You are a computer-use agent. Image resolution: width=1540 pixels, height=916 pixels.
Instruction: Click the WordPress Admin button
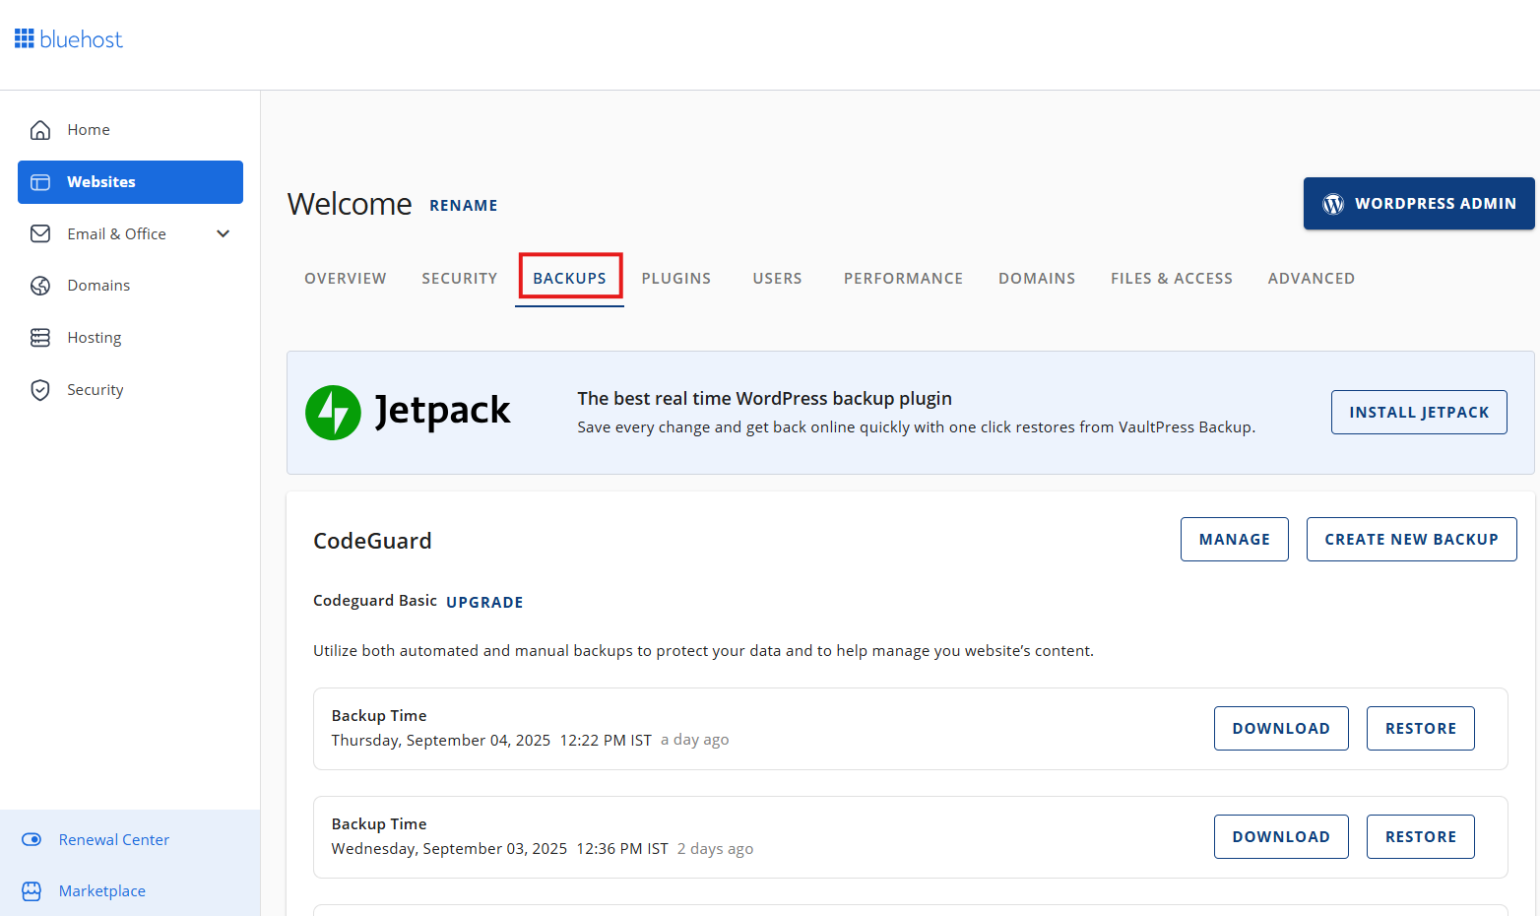pos(1418,203)
